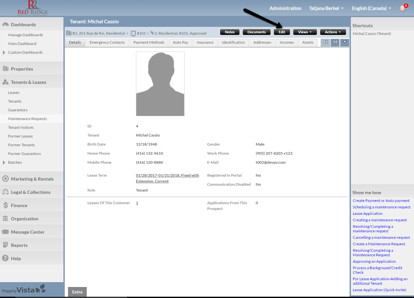Open Legal & Collections scales section

tap(30, 192)
